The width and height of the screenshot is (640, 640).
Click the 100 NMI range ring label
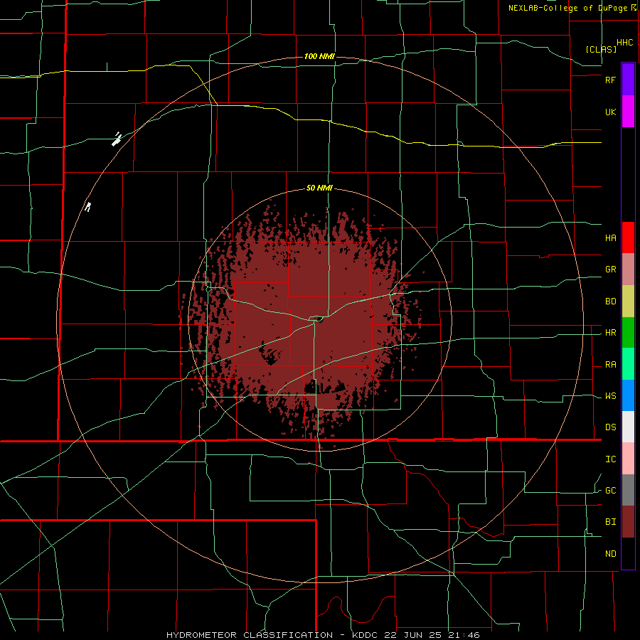coord(319,56)
